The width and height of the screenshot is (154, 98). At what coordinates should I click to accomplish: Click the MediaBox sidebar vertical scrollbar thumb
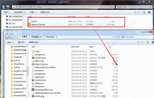coord(27,71)
